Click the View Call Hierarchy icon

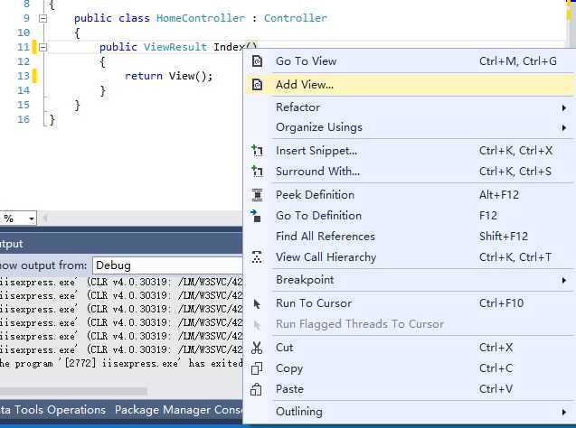[257, 257]
